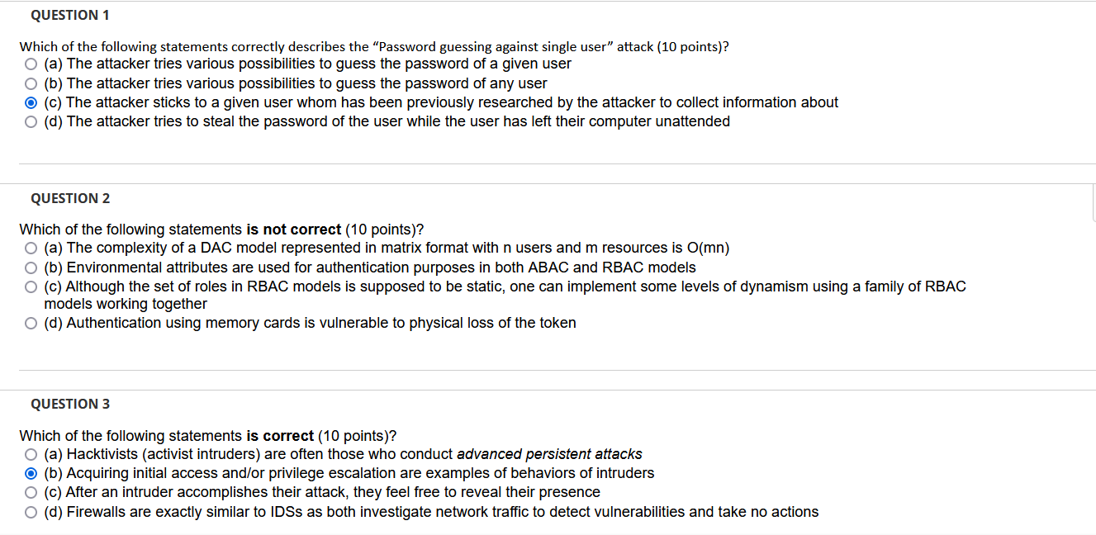
Task: Select option (c) about previously researched user
Action: [x=31, y=102]
